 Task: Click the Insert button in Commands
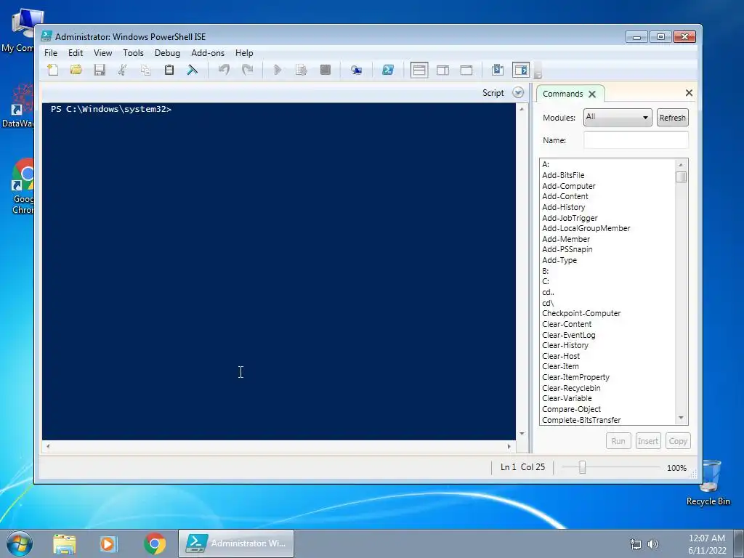click(x=647, y=441)
